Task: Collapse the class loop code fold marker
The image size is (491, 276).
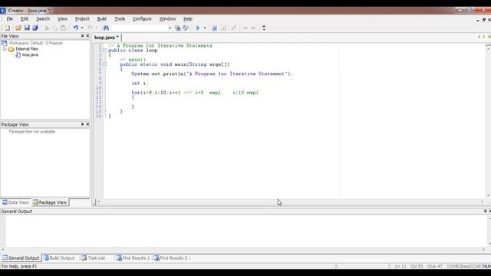Action: pyautogui.click(x=105, y=51)
